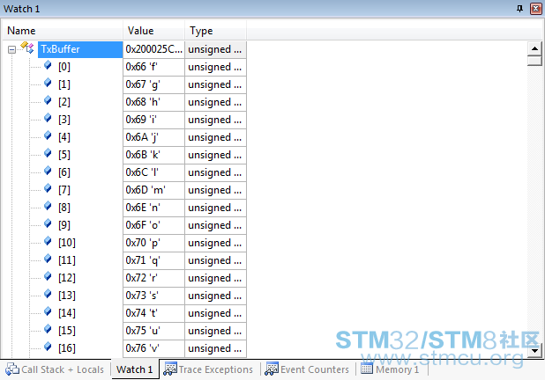545x380 pixels.
Task: Select the value 0x75 'u'
Action: tap(153, 331)
